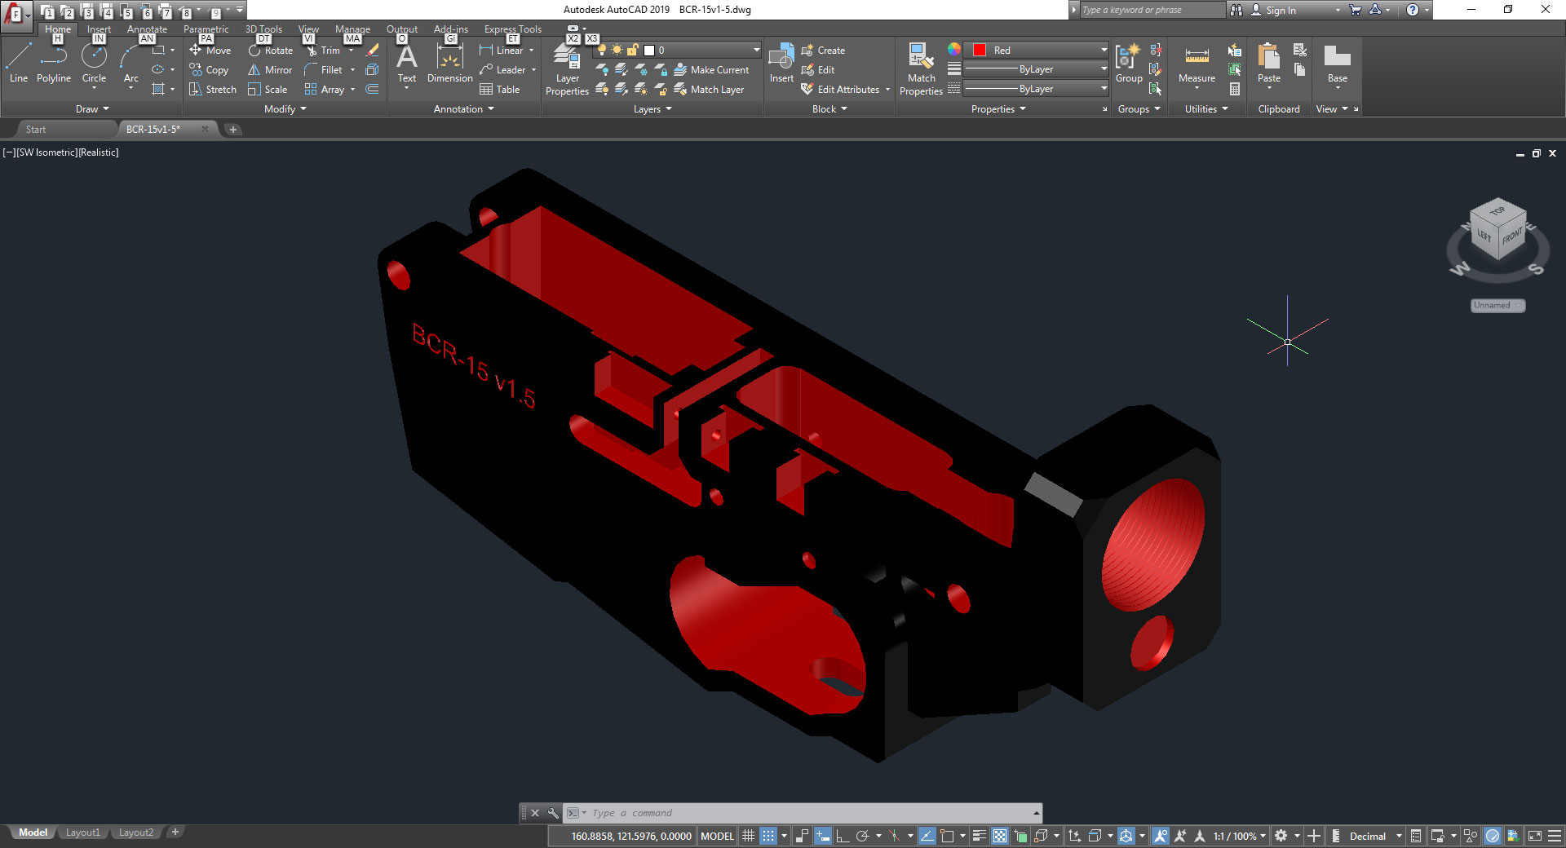Viewport: 1566px width, 848px height.
Task: Toggle snap mode in status bar
Action: pos(768,836)
